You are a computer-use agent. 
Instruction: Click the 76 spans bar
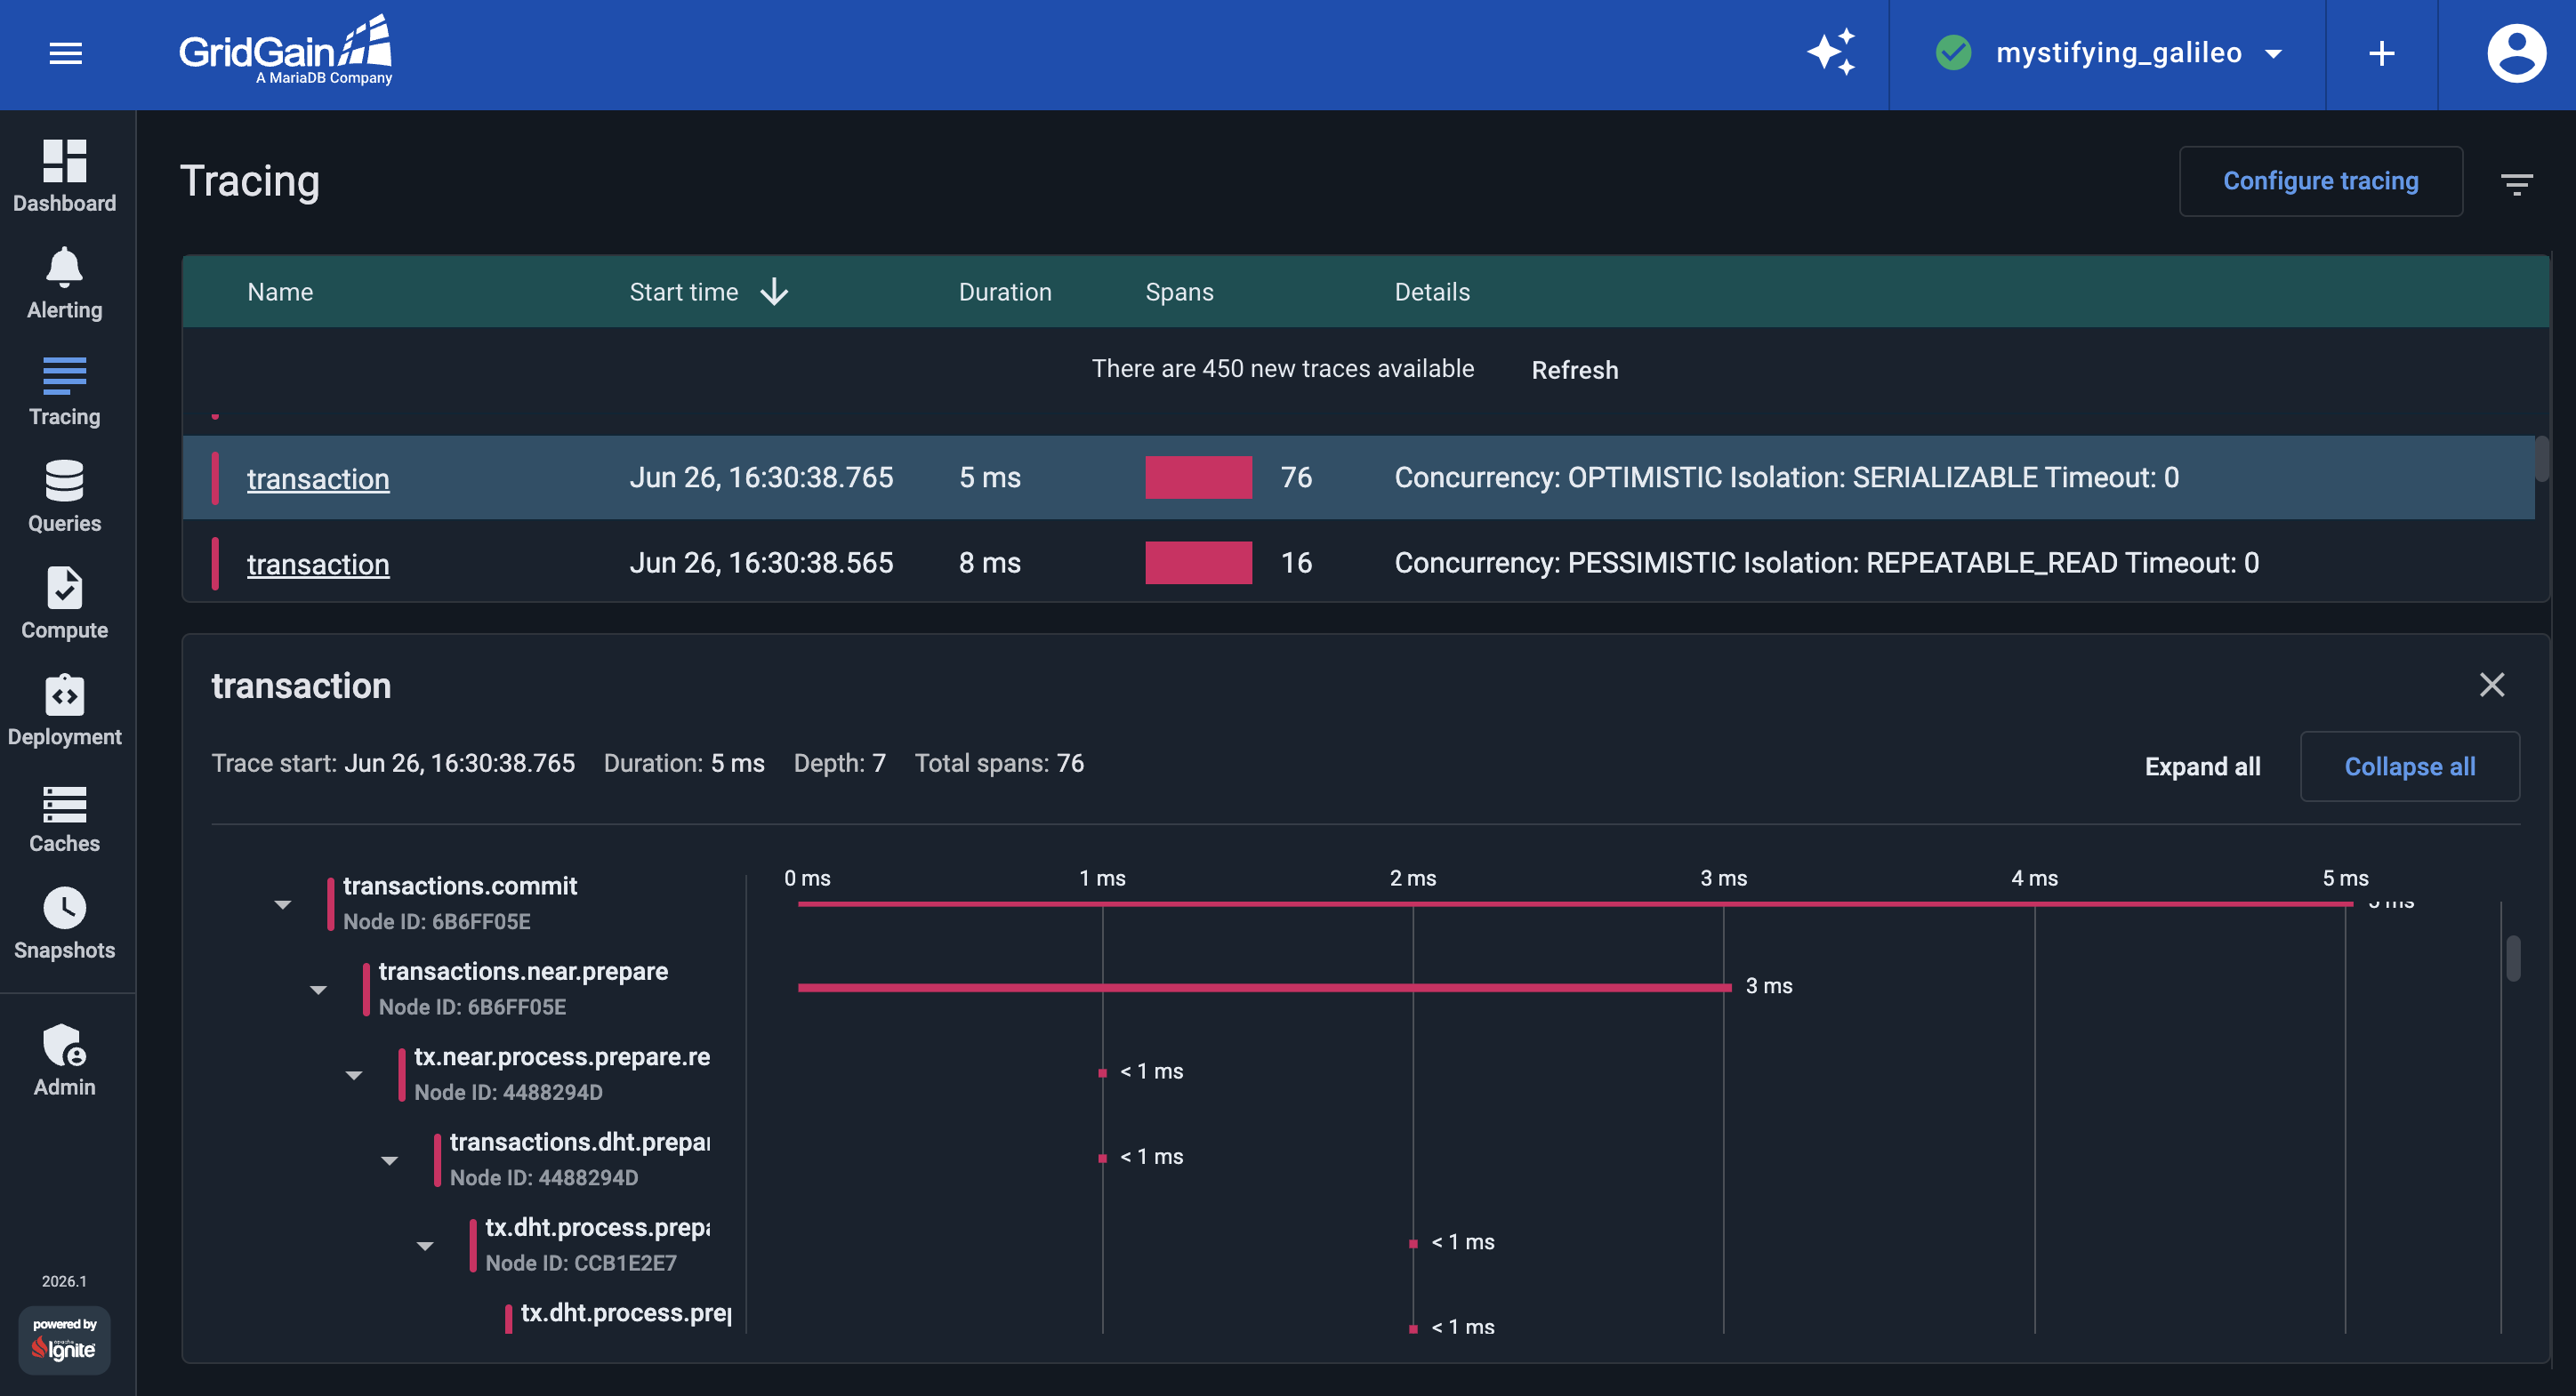coord(1198,477)
